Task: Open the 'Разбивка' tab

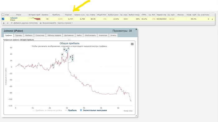Action: click(29, 35)
